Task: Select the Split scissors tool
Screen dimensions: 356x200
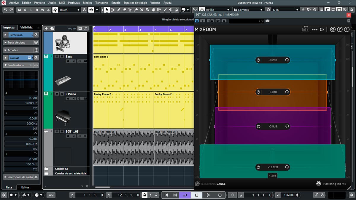Action: point(130,10)
